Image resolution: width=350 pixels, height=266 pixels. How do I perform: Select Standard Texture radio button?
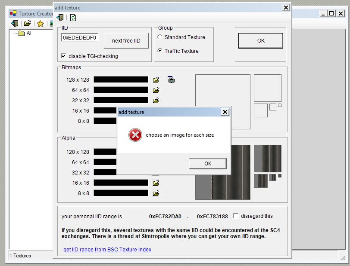coord(159,37)
